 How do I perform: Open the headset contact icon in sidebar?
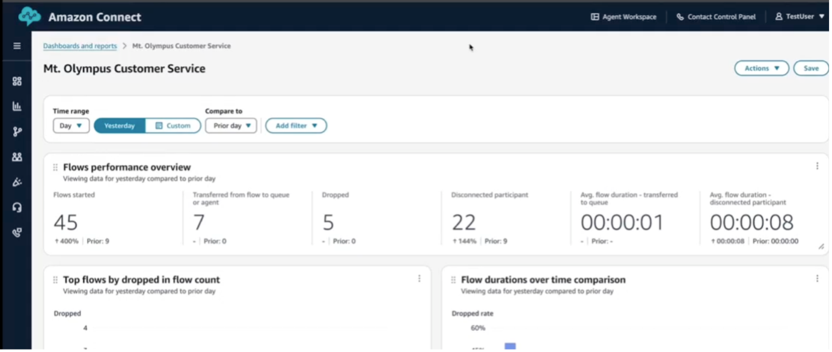coord(16,207)
